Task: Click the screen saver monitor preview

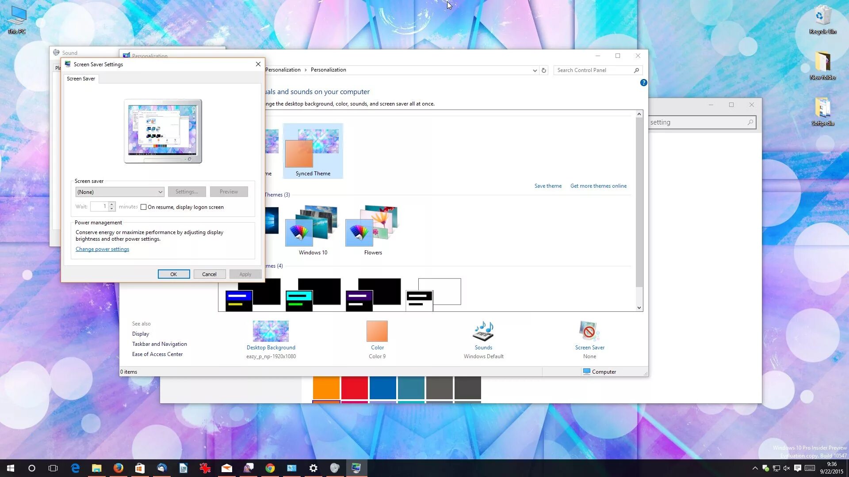Action: (x=163, y=131)
